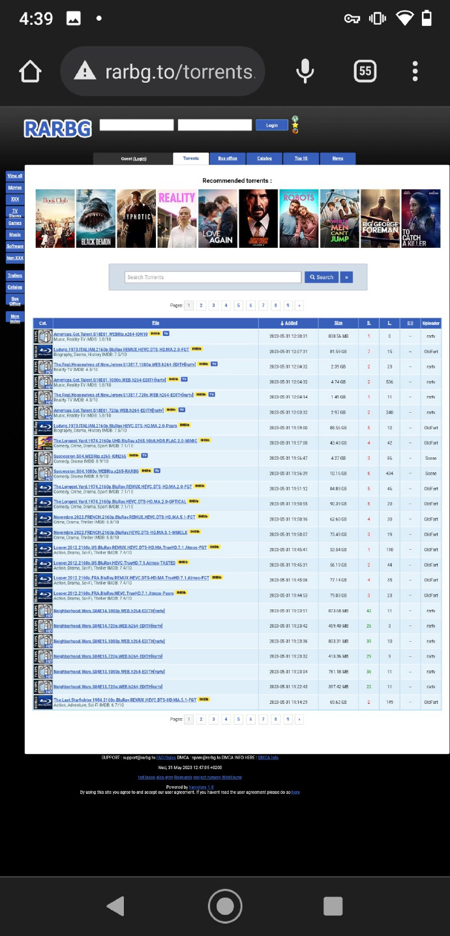
Task: Go to page 9 in top pagination
Action: [x=287, y=305]
